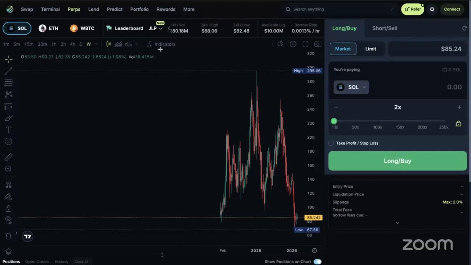Toggle lock all drawings
Viewport: 471px width, 265px height.
coord(8,208)
